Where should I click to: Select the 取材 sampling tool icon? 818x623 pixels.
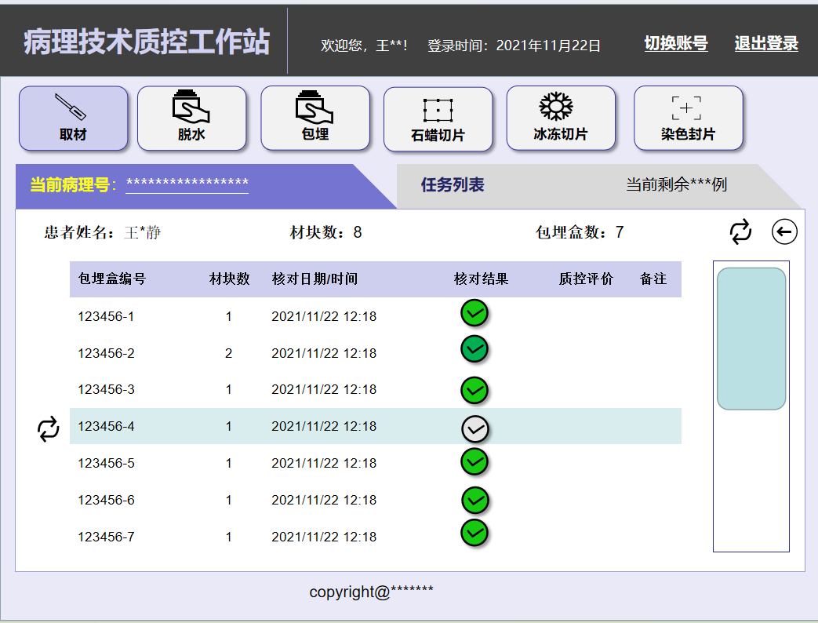pos(73,118)
